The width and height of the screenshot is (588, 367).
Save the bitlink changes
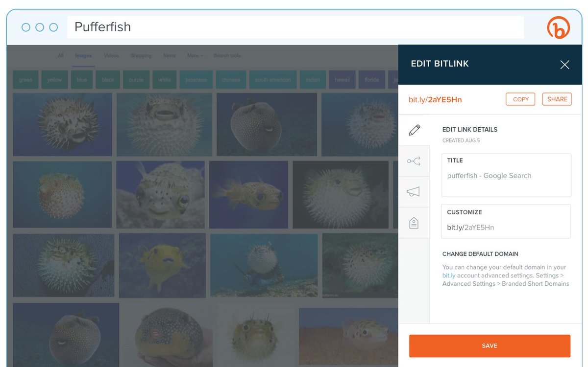490,345
